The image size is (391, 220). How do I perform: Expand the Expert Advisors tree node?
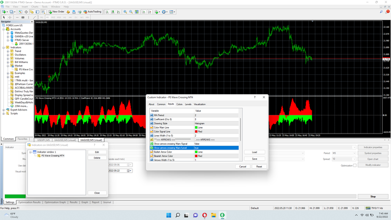2,111
